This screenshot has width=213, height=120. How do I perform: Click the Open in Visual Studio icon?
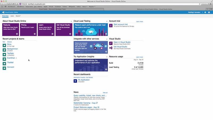click(x=111, y=43)
